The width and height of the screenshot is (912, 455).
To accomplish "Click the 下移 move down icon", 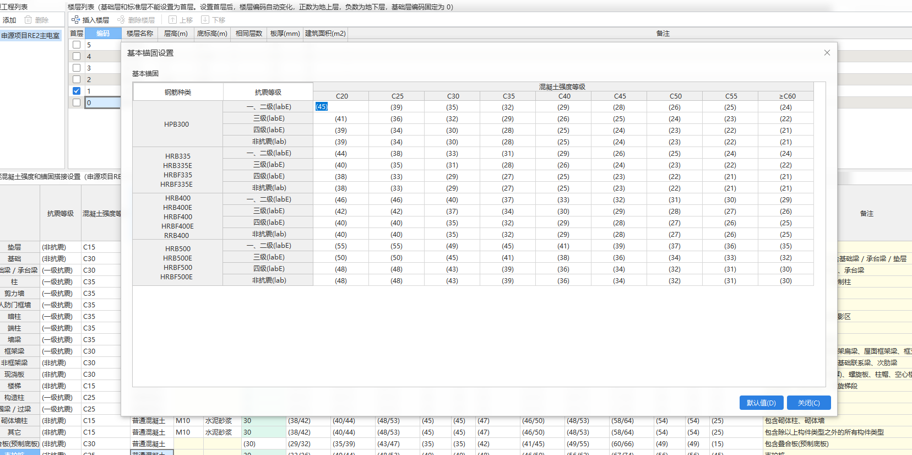I will (205, 20).
